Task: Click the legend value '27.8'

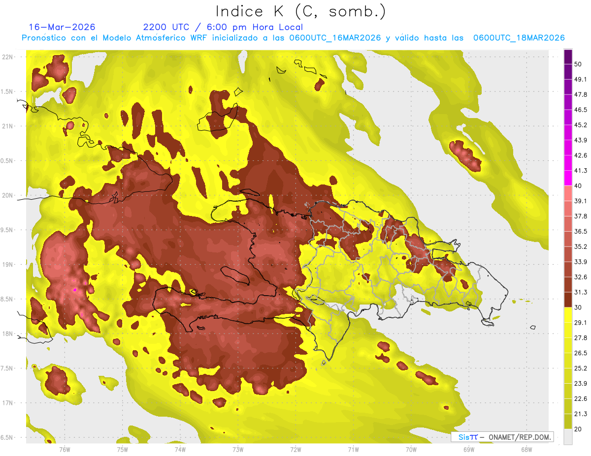Action: (580, 338)
